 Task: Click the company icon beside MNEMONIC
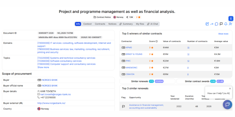coord(123,68)
